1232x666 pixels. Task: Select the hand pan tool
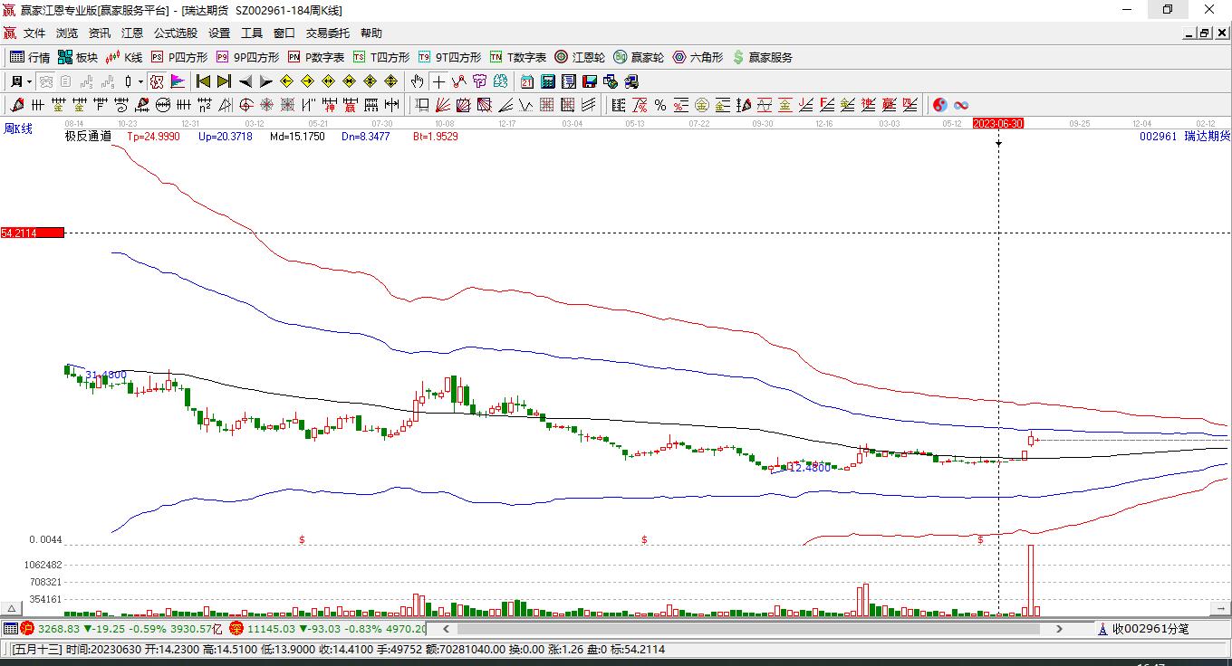click(417, 81)
